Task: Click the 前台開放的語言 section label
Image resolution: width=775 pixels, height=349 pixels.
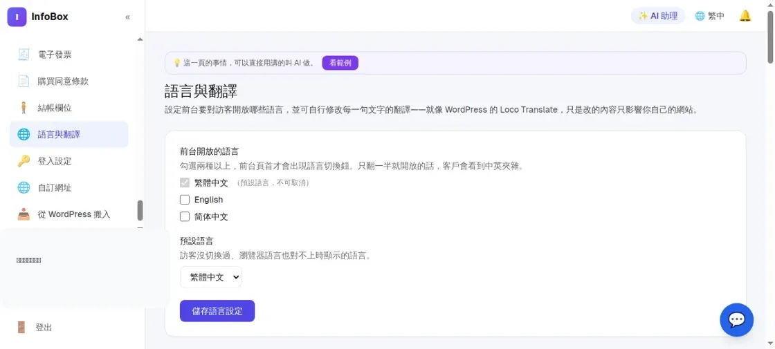Action: [x=210, y=151]
